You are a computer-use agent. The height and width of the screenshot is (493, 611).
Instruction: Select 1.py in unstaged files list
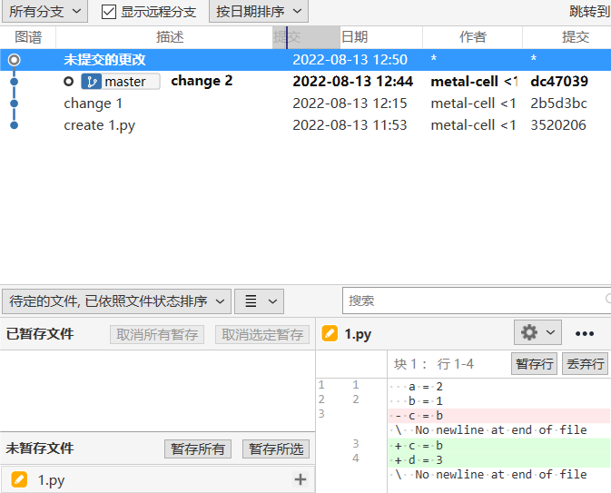pyautogui.click(x=157, y=479)
